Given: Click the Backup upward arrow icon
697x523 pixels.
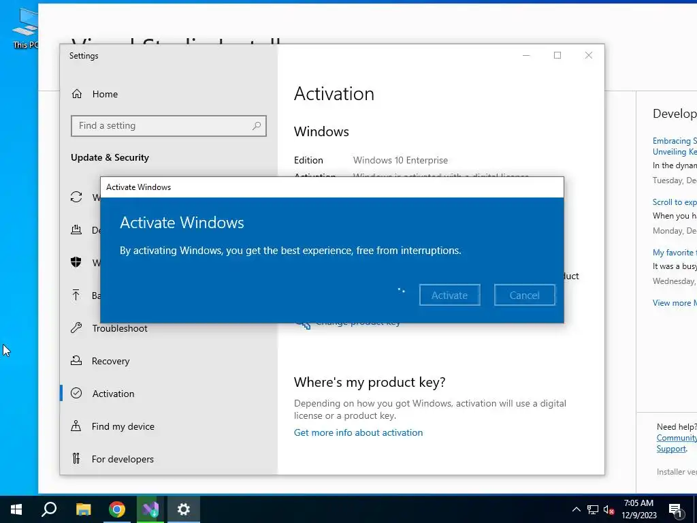Looking at the screenshot, I should 76,295.
